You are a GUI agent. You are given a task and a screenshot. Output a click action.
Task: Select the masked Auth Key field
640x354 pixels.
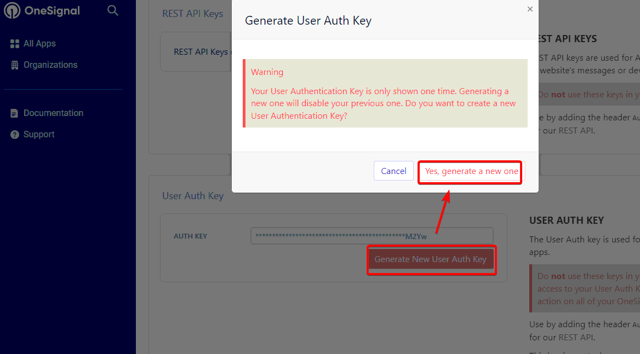coord(372,236)
